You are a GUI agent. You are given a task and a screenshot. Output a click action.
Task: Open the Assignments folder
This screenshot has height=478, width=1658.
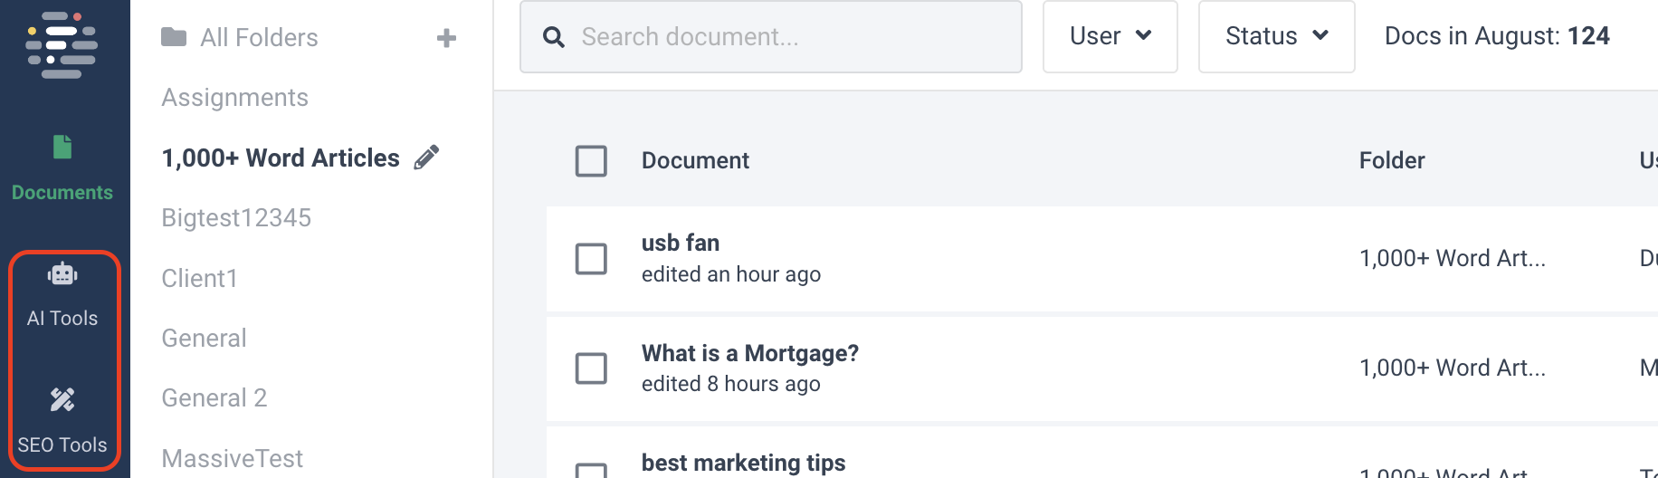pos(234,98)
